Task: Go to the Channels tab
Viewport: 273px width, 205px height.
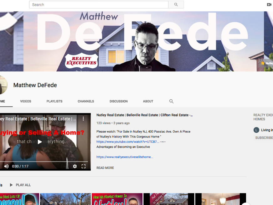Action: (86, 101)
